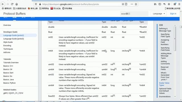Click the QR code icon in address bar
The width and height of the screenshot is (182, 102).
[x=123, y=4]
